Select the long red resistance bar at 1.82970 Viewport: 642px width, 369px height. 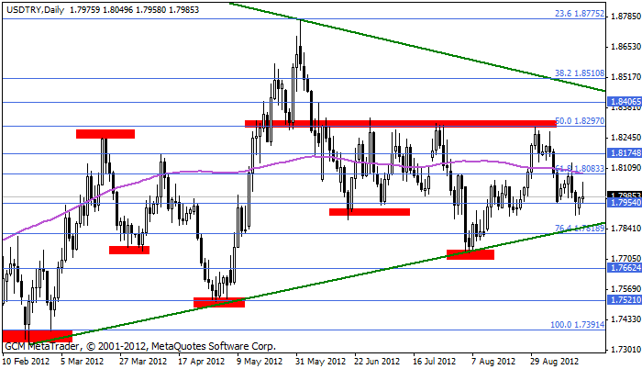pos(401,123)
